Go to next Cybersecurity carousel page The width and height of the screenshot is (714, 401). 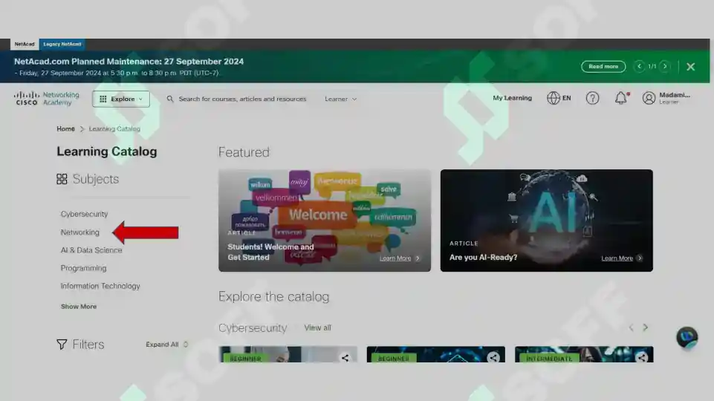645,327
